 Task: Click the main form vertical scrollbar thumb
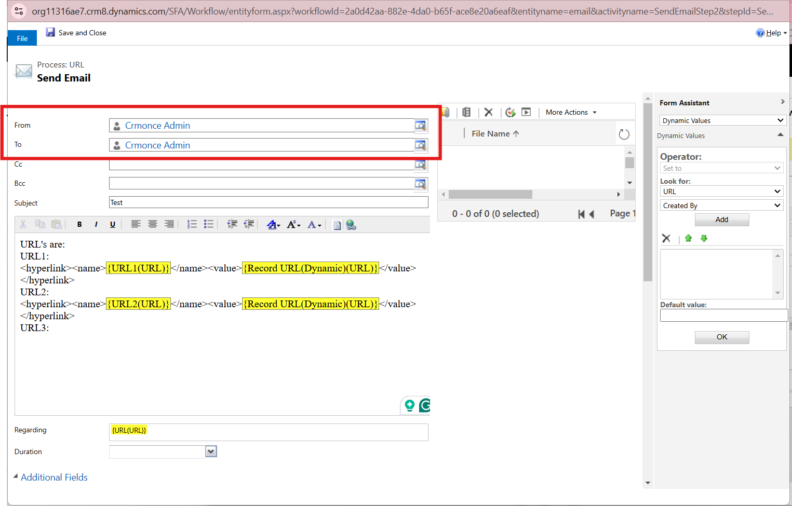click(x=648, y=192)
